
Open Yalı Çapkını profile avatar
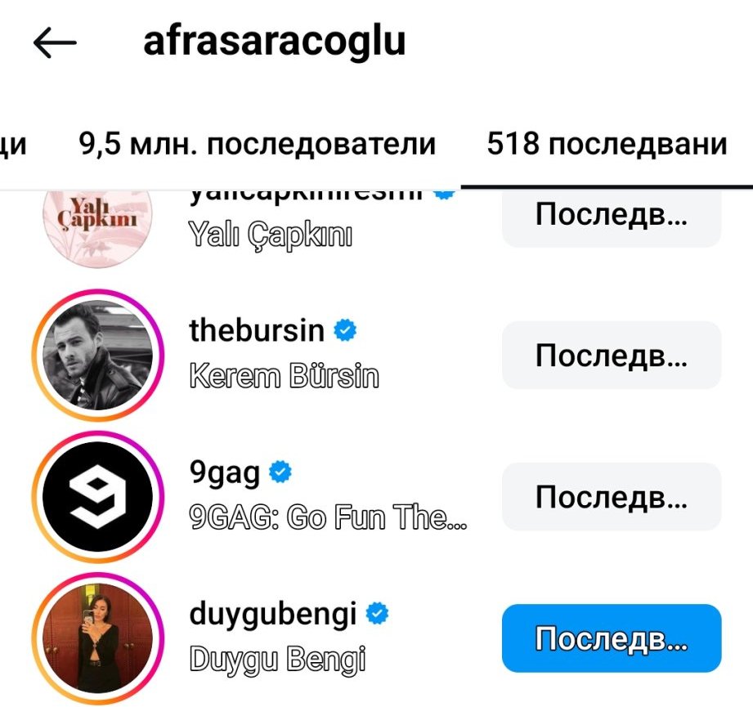click(x=98, y=226)
